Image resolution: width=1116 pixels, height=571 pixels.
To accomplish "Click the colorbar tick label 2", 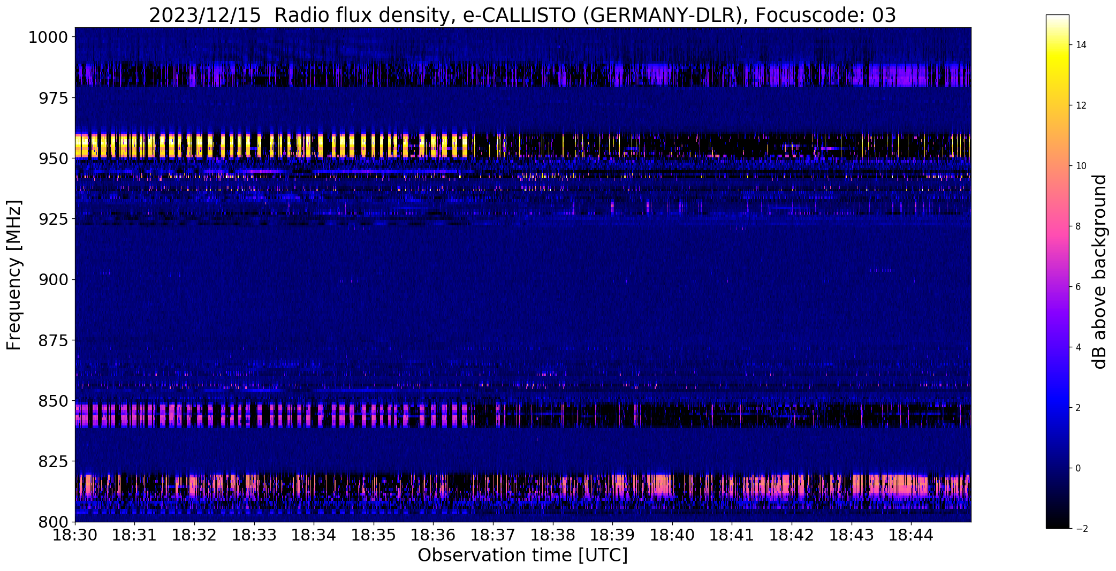I will [1079, 408].
